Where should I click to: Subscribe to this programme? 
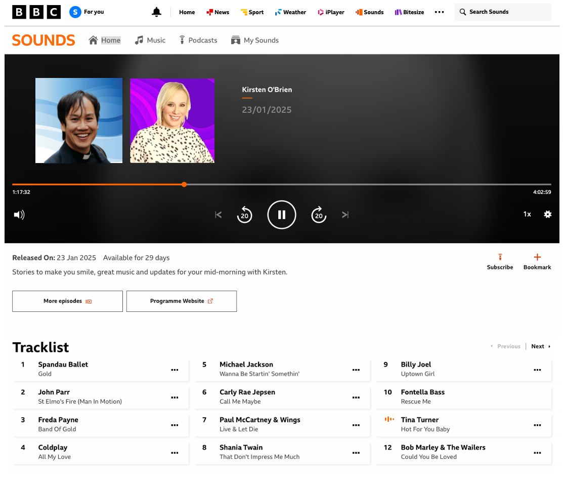click(x=500, y=262)
